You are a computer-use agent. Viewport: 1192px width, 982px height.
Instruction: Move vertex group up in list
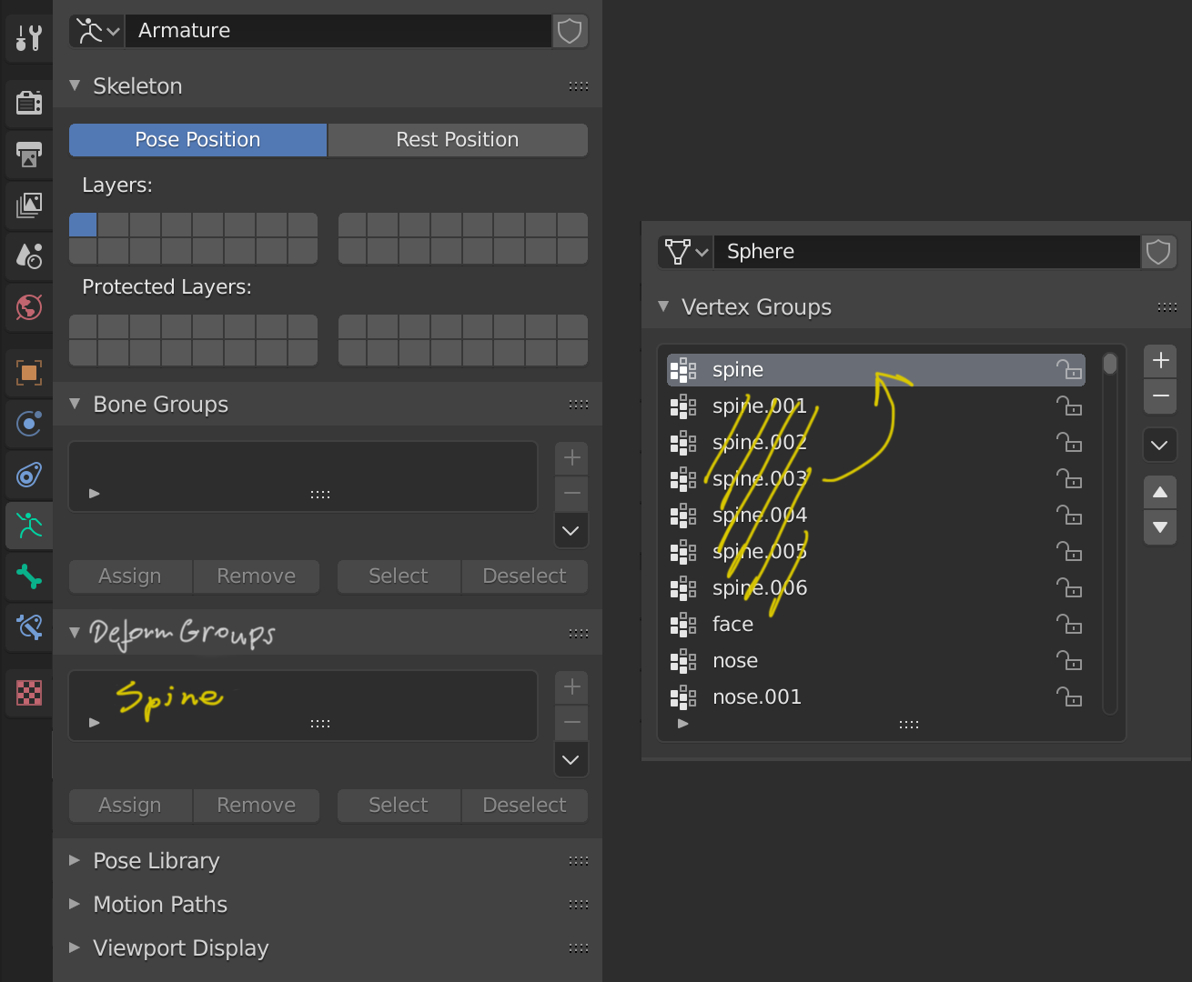click(1160, 492)
